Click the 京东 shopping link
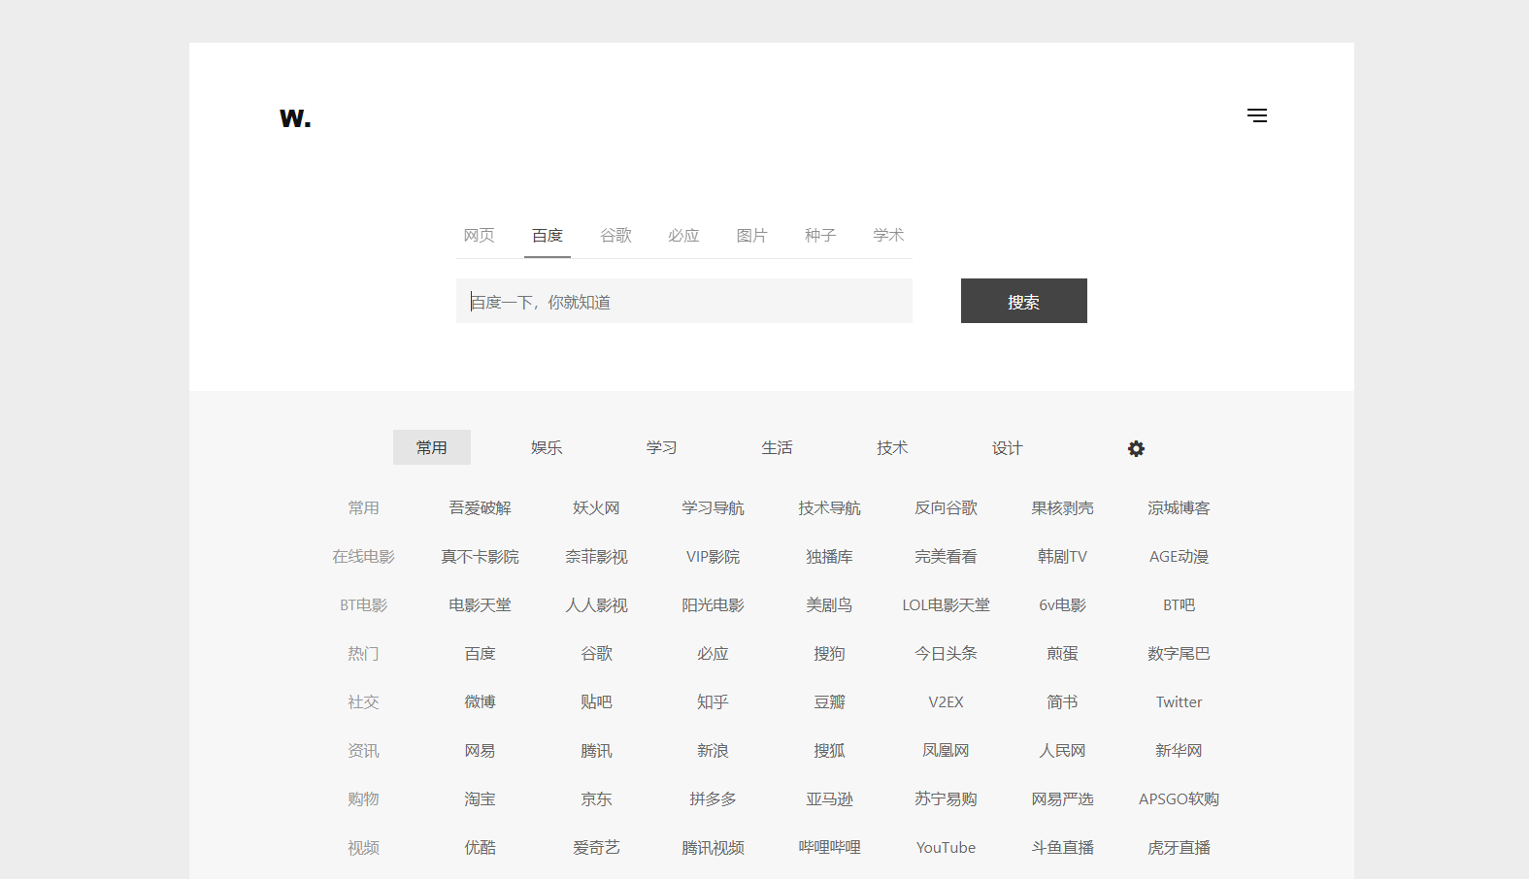Image resolution: width=1529 pixels, height=879 pixels. click(x=596, y=799)
